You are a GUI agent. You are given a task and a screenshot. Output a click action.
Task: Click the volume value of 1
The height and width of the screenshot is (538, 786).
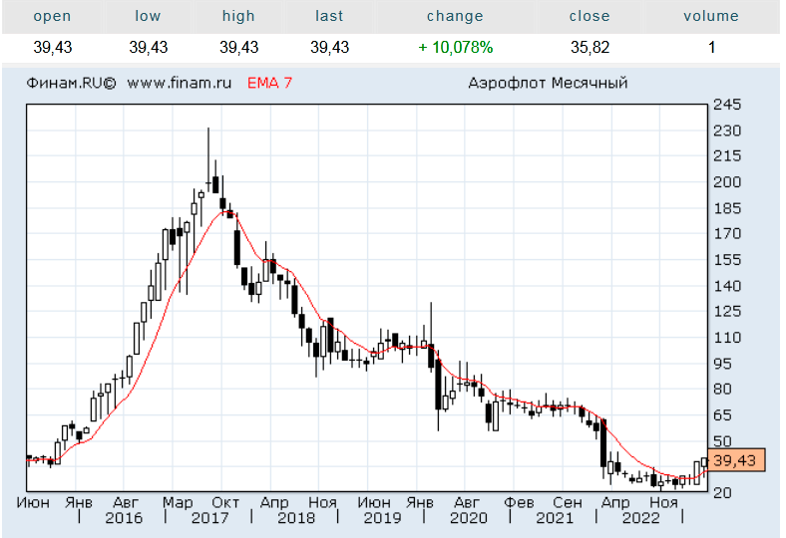[711, 47]
